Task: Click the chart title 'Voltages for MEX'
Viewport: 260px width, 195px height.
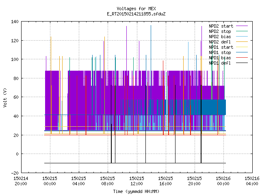Action: point(136,9)
